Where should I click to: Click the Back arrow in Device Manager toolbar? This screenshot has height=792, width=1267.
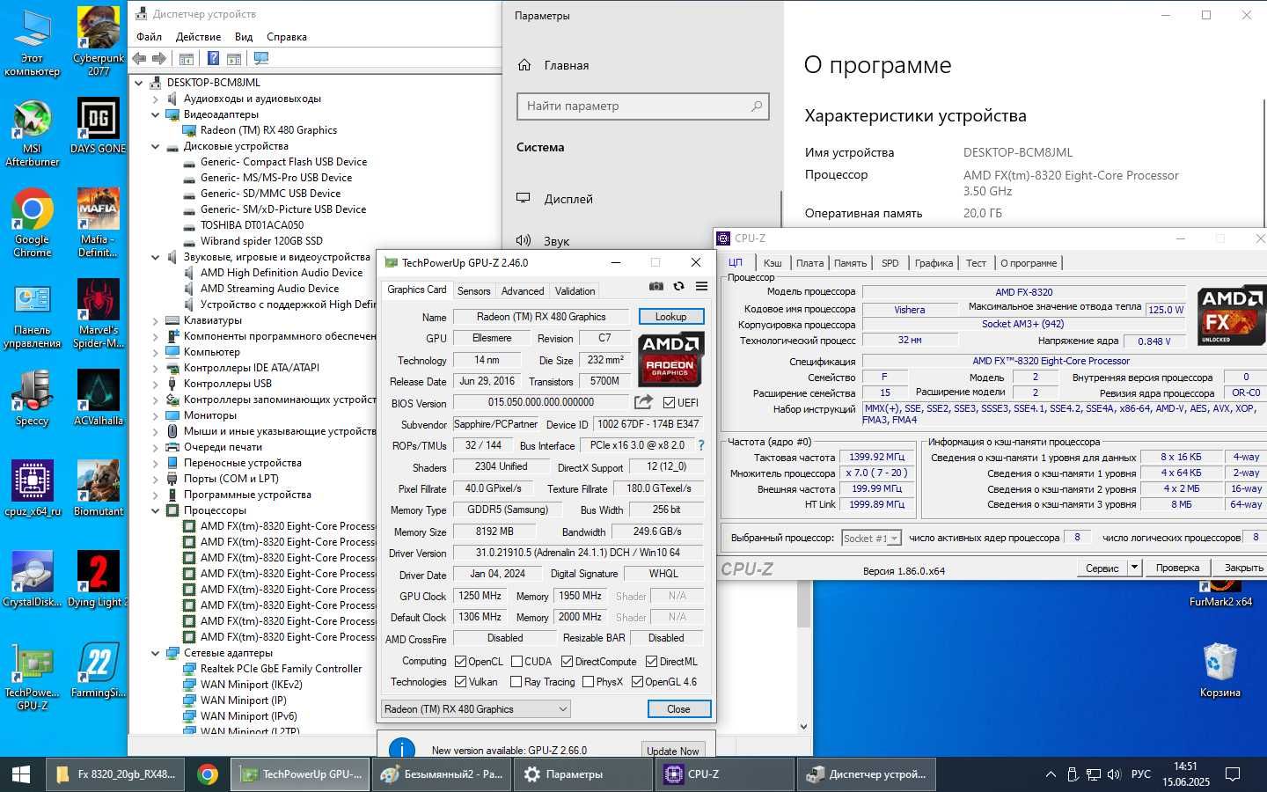139,58
